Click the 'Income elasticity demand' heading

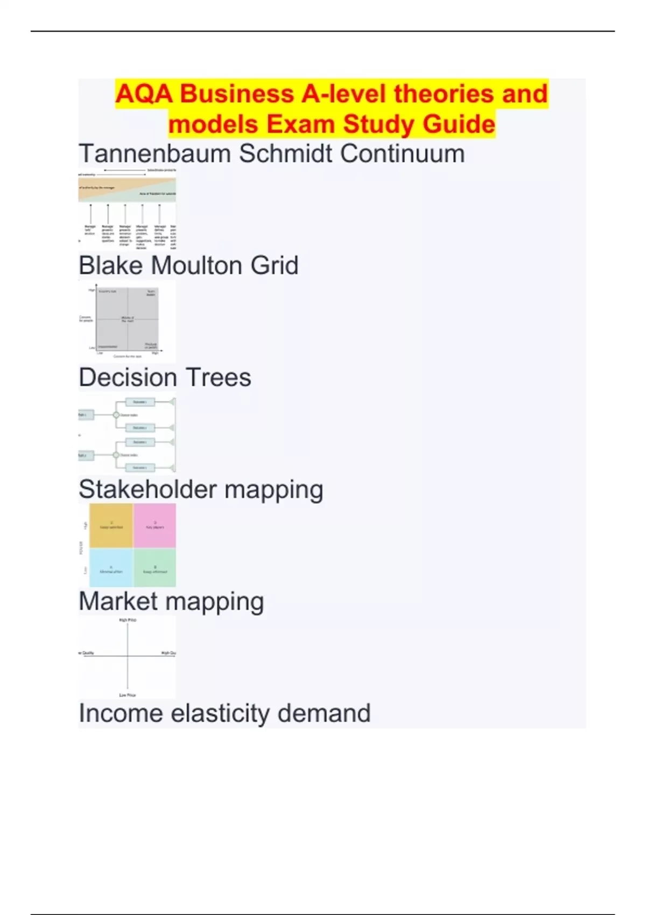coord(224,714)
